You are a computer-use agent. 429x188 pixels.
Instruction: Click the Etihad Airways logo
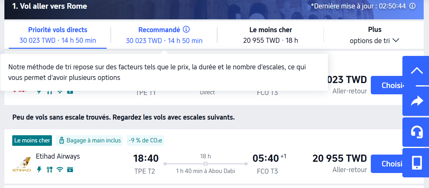22,165
